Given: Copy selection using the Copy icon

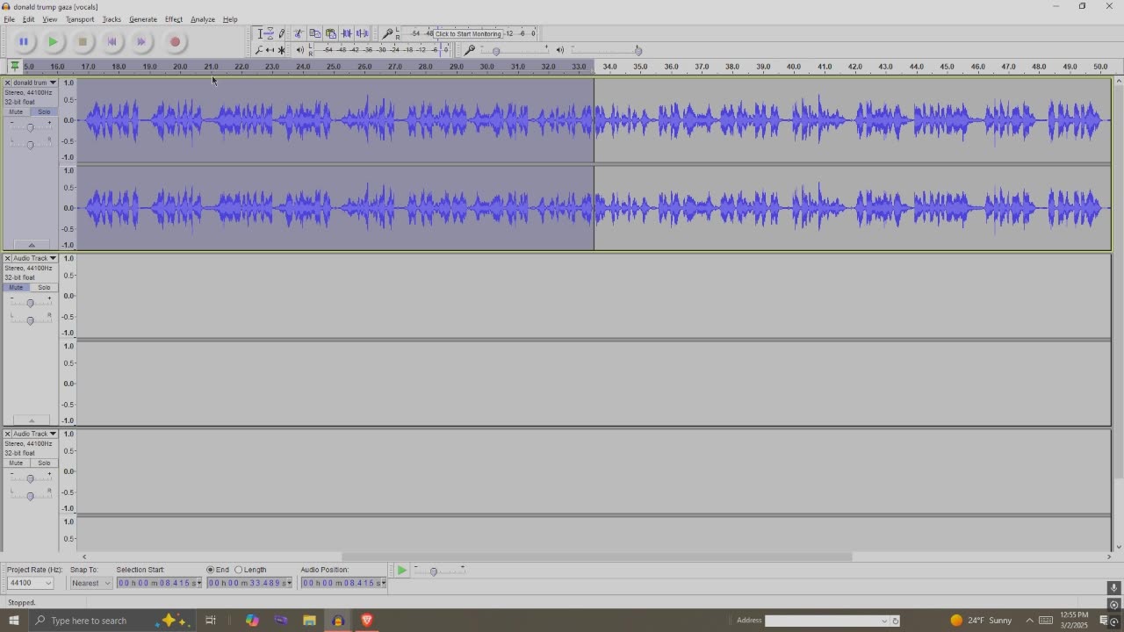Looking at the screenshot, I should click(314, 33).
